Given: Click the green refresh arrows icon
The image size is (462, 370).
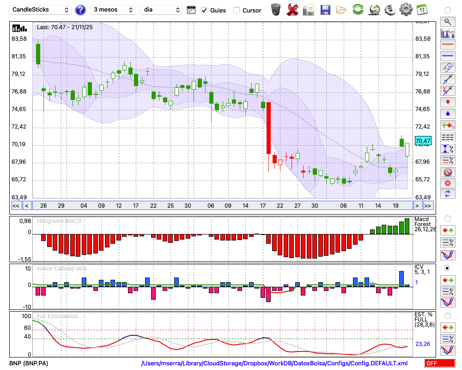Looking at the screenshot, I should tap(358, 10).
